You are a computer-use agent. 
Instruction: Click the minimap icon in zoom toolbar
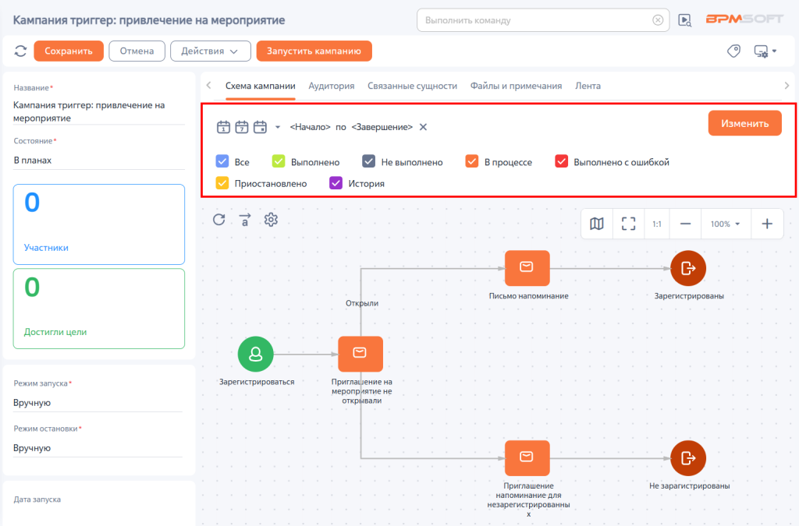(597, 224)
